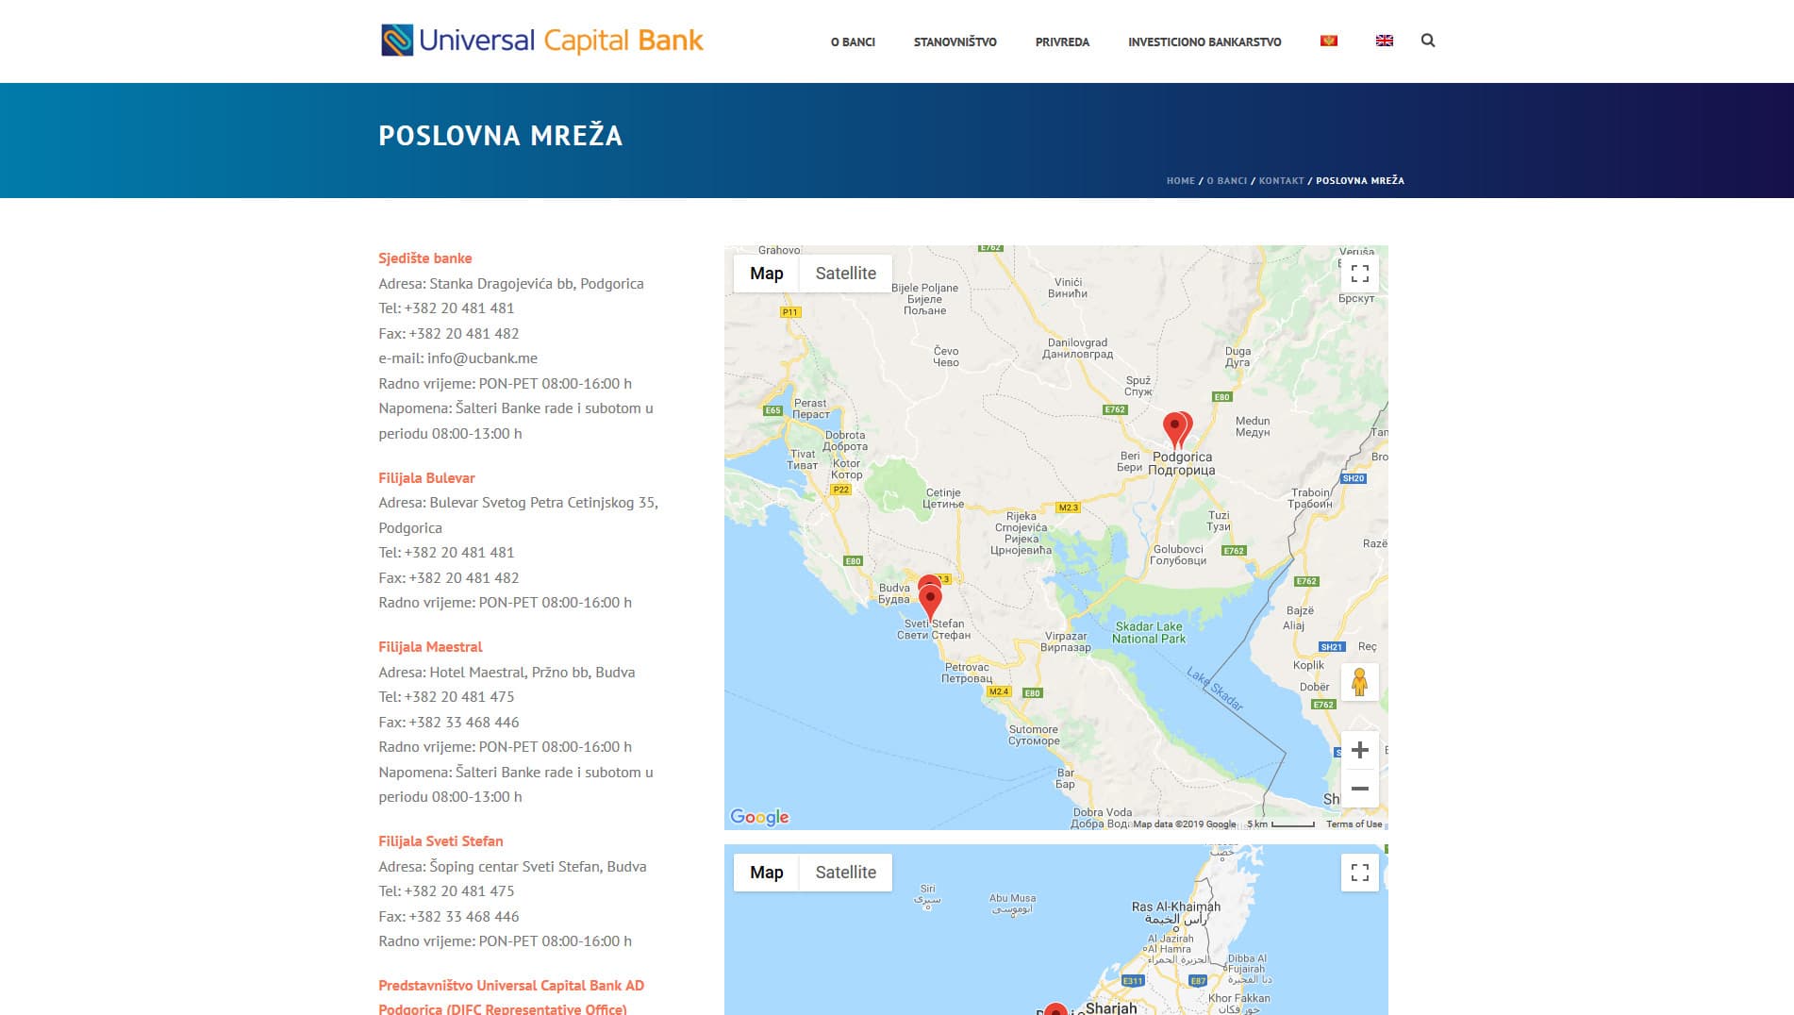
Task: Click the Universal Capital Bank logo
Action: pos(542,41)
